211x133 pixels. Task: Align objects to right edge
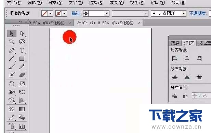(x=199, y=58)
